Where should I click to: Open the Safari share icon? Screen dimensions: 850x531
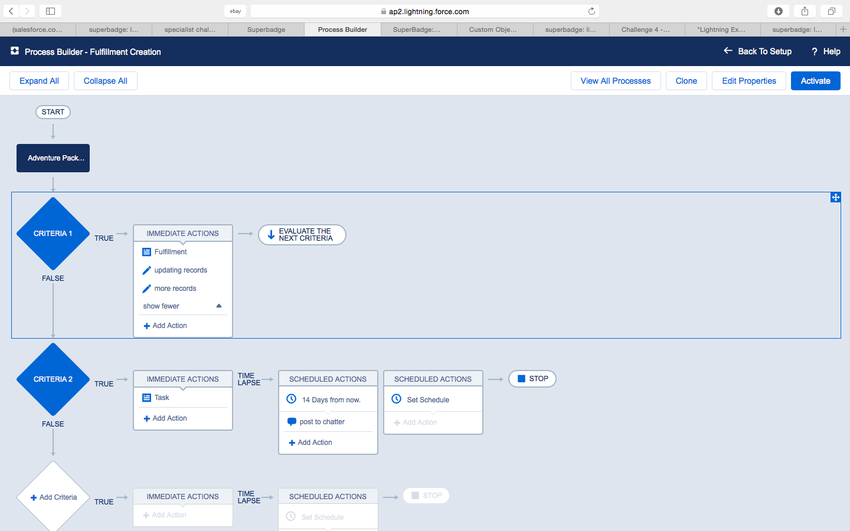point(805,11)
